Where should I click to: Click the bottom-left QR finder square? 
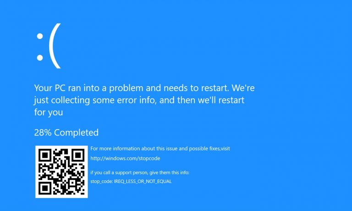coord(45,188)
